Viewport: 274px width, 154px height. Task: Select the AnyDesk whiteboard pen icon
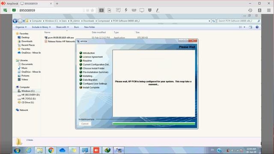tap(158, 10)
